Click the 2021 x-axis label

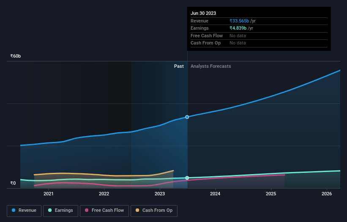pyautogui.click(x=49, y=194)
